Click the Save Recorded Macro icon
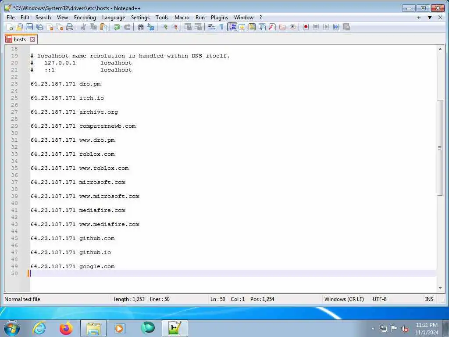 (346, 27)
